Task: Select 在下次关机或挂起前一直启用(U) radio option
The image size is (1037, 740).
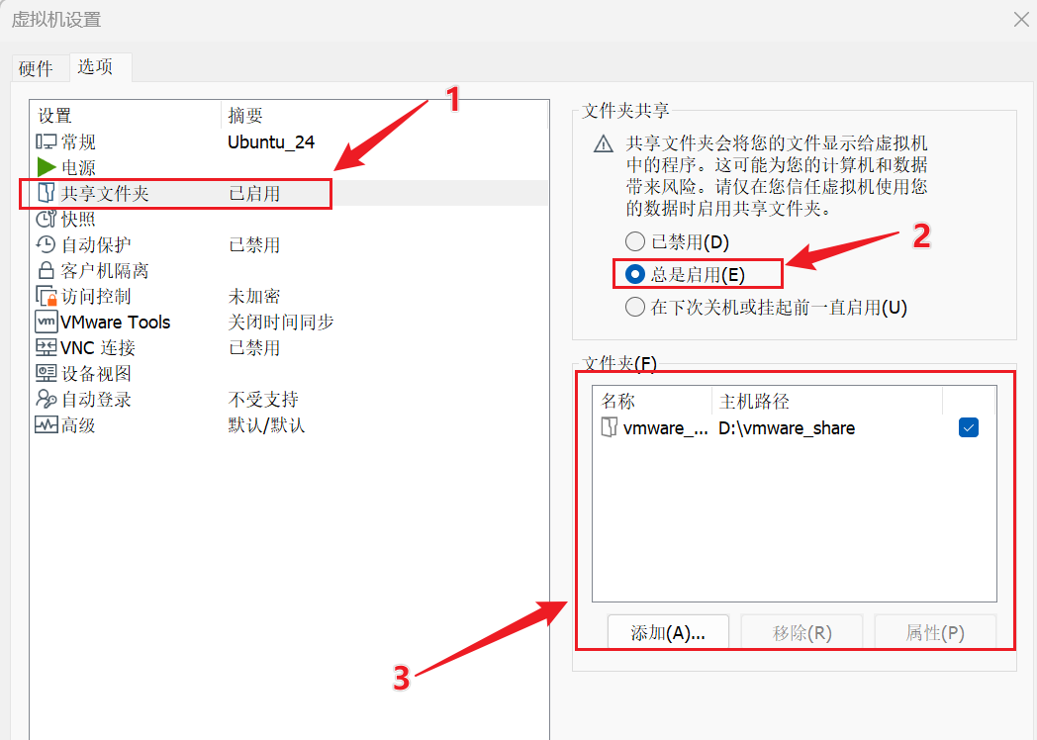Action: [x=635, y=307]
